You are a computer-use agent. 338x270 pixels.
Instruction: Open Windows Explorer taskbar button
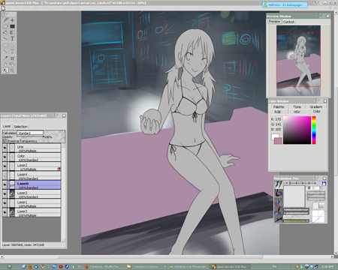pyautogui.click(x=145, y=266)
